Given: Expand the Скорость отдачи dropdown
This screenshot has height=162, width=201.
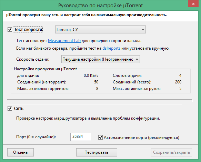Looking at the screenshot, I should coord(101,59).
